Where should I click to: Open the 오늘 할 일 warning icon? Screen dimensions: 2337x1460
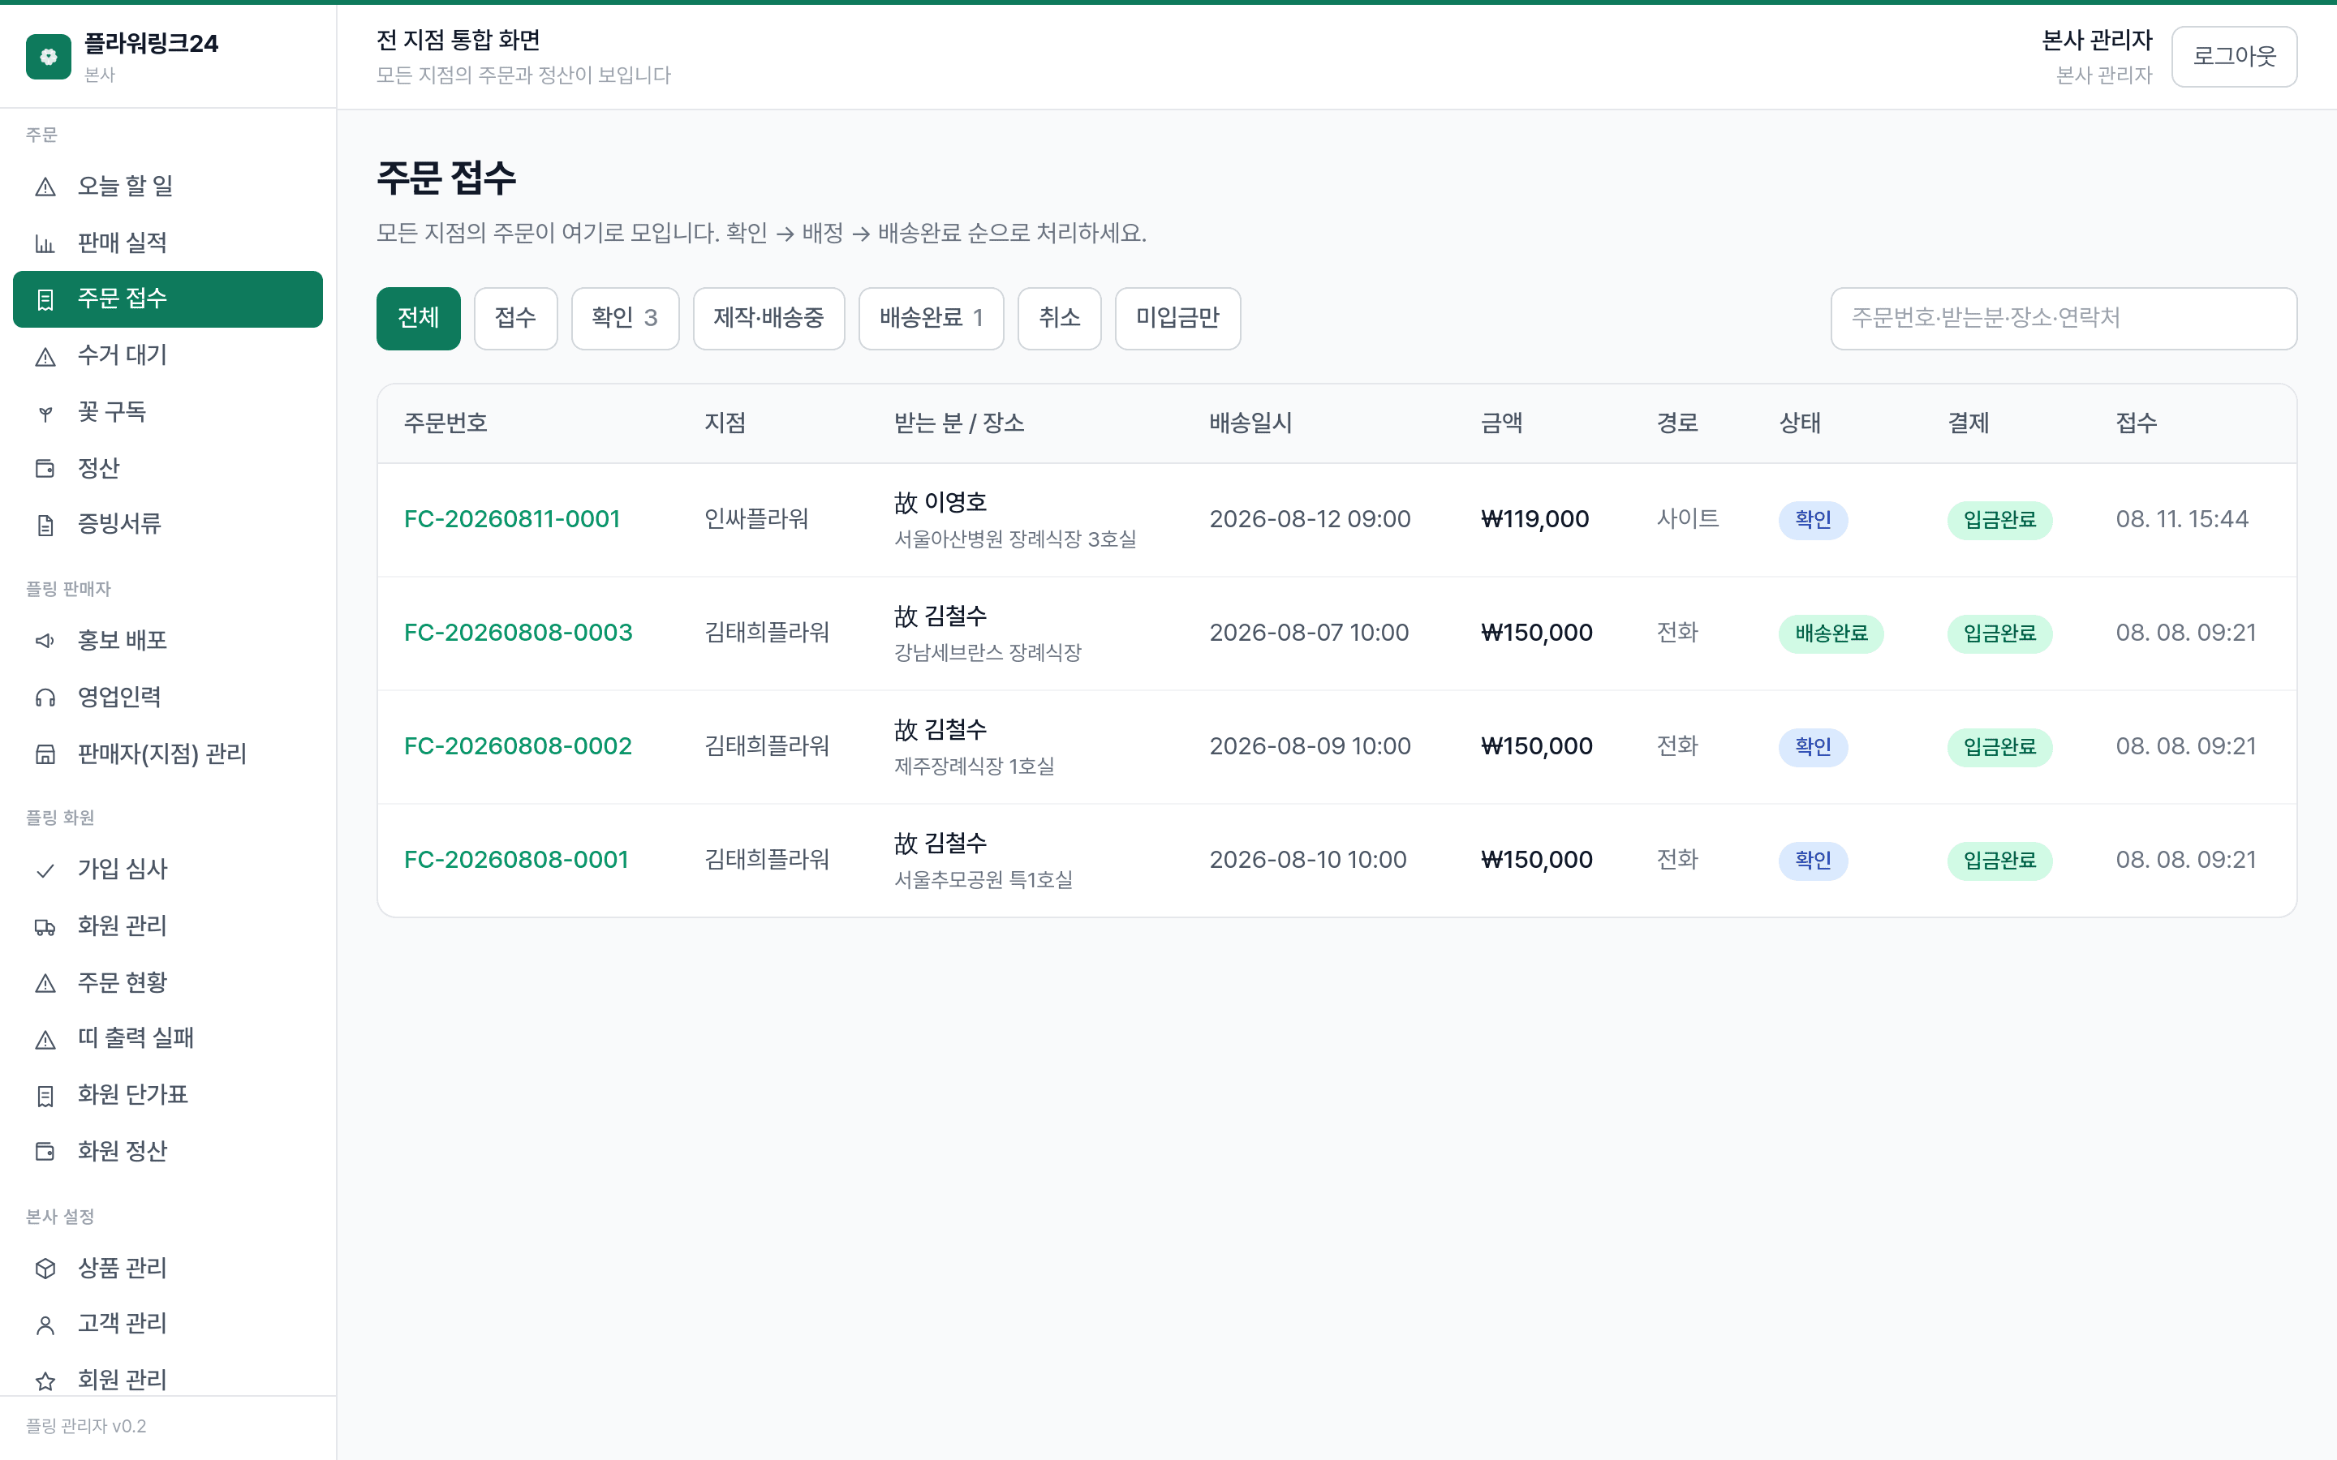[x=45, y=187]
